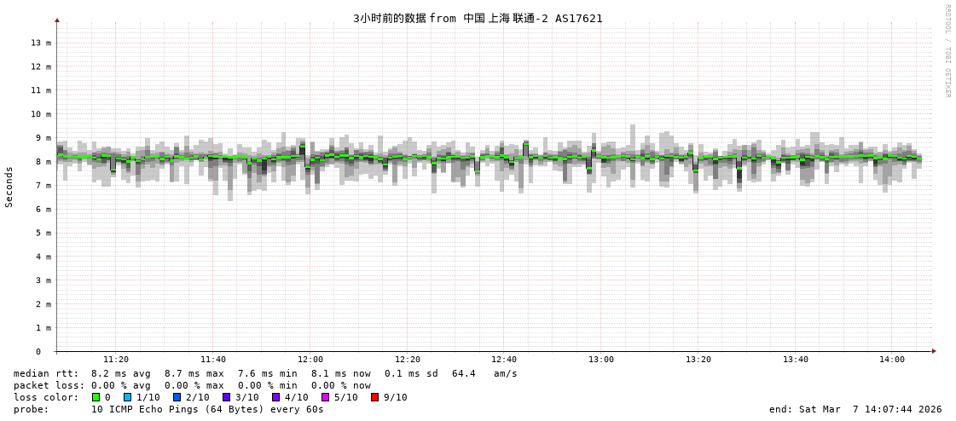Viewport: 956px width, 421px height.
Task: Click the 14:00 time axis label
Action: coord(892,360)
